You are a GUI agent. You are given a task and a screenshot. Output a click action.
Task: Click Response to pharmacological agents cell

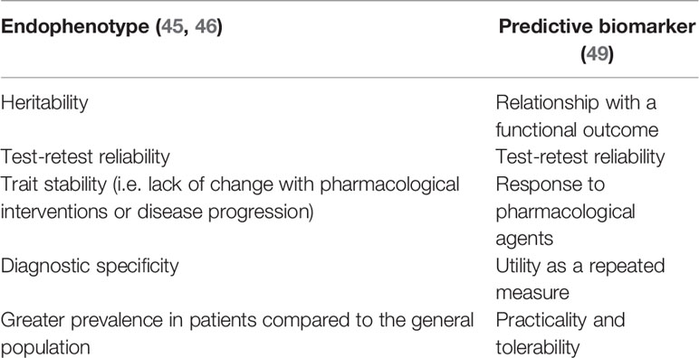pyautogui.click(x=565, y=212)
